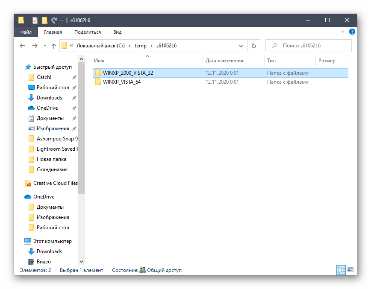Go up one folder level
Image resolution: width=371 pixels, height=289 pixels.
click(x=54, y=46)
